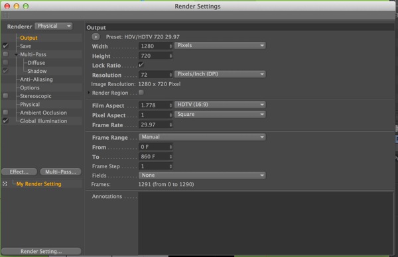Viewport: 398px width, 257px height.
Task: Click the Pixel Aspect stepper arrows
Action: tap(170, 115)
